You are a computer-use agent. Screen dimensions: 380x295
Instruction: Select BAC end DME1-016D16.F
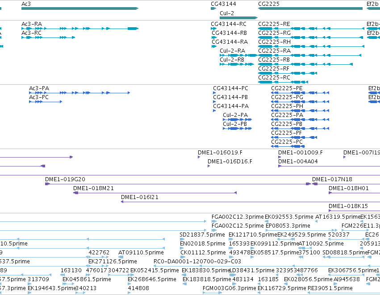click(230, 162)
